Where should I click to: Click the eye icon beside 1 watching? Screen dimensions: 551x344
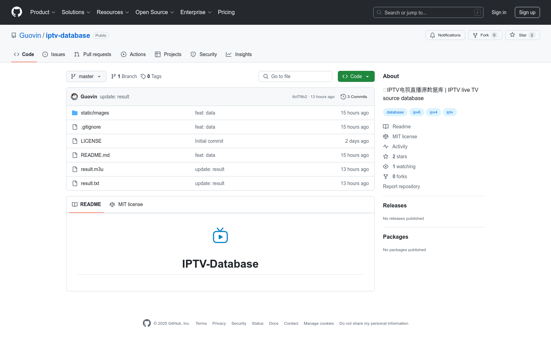[386, 166]
